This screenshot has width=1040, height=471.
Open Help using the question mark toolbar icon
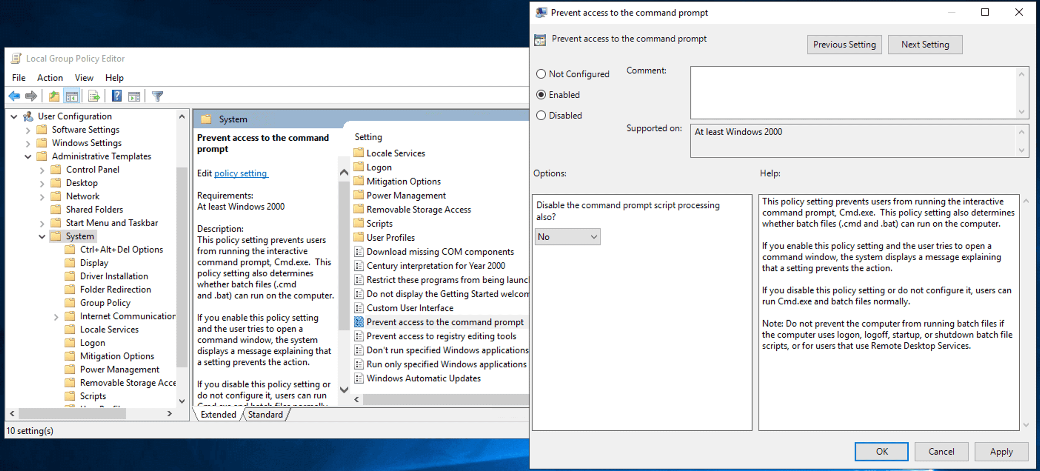coord(116,96)
